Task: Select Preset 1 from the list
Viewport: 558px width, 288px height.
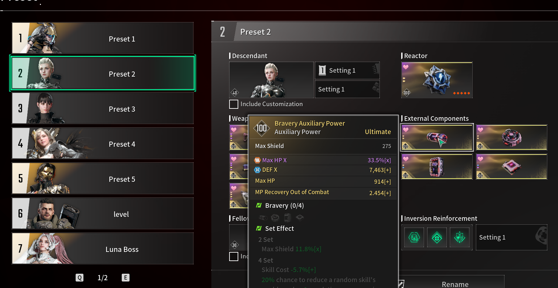Action: coord(103,38)
